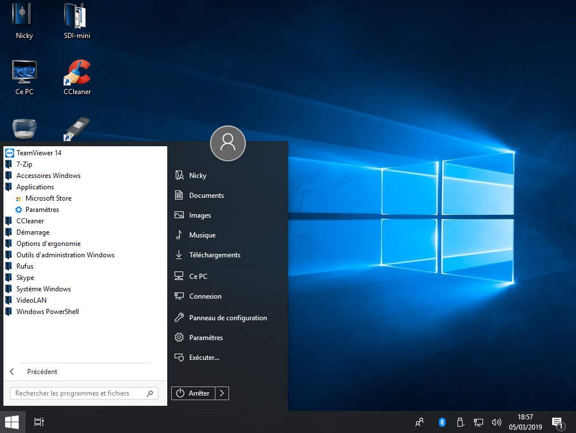Screen dimensions: 576x433
Task: Click the Rechercher les programmes et fichiers field
Action: click(84, 393)
